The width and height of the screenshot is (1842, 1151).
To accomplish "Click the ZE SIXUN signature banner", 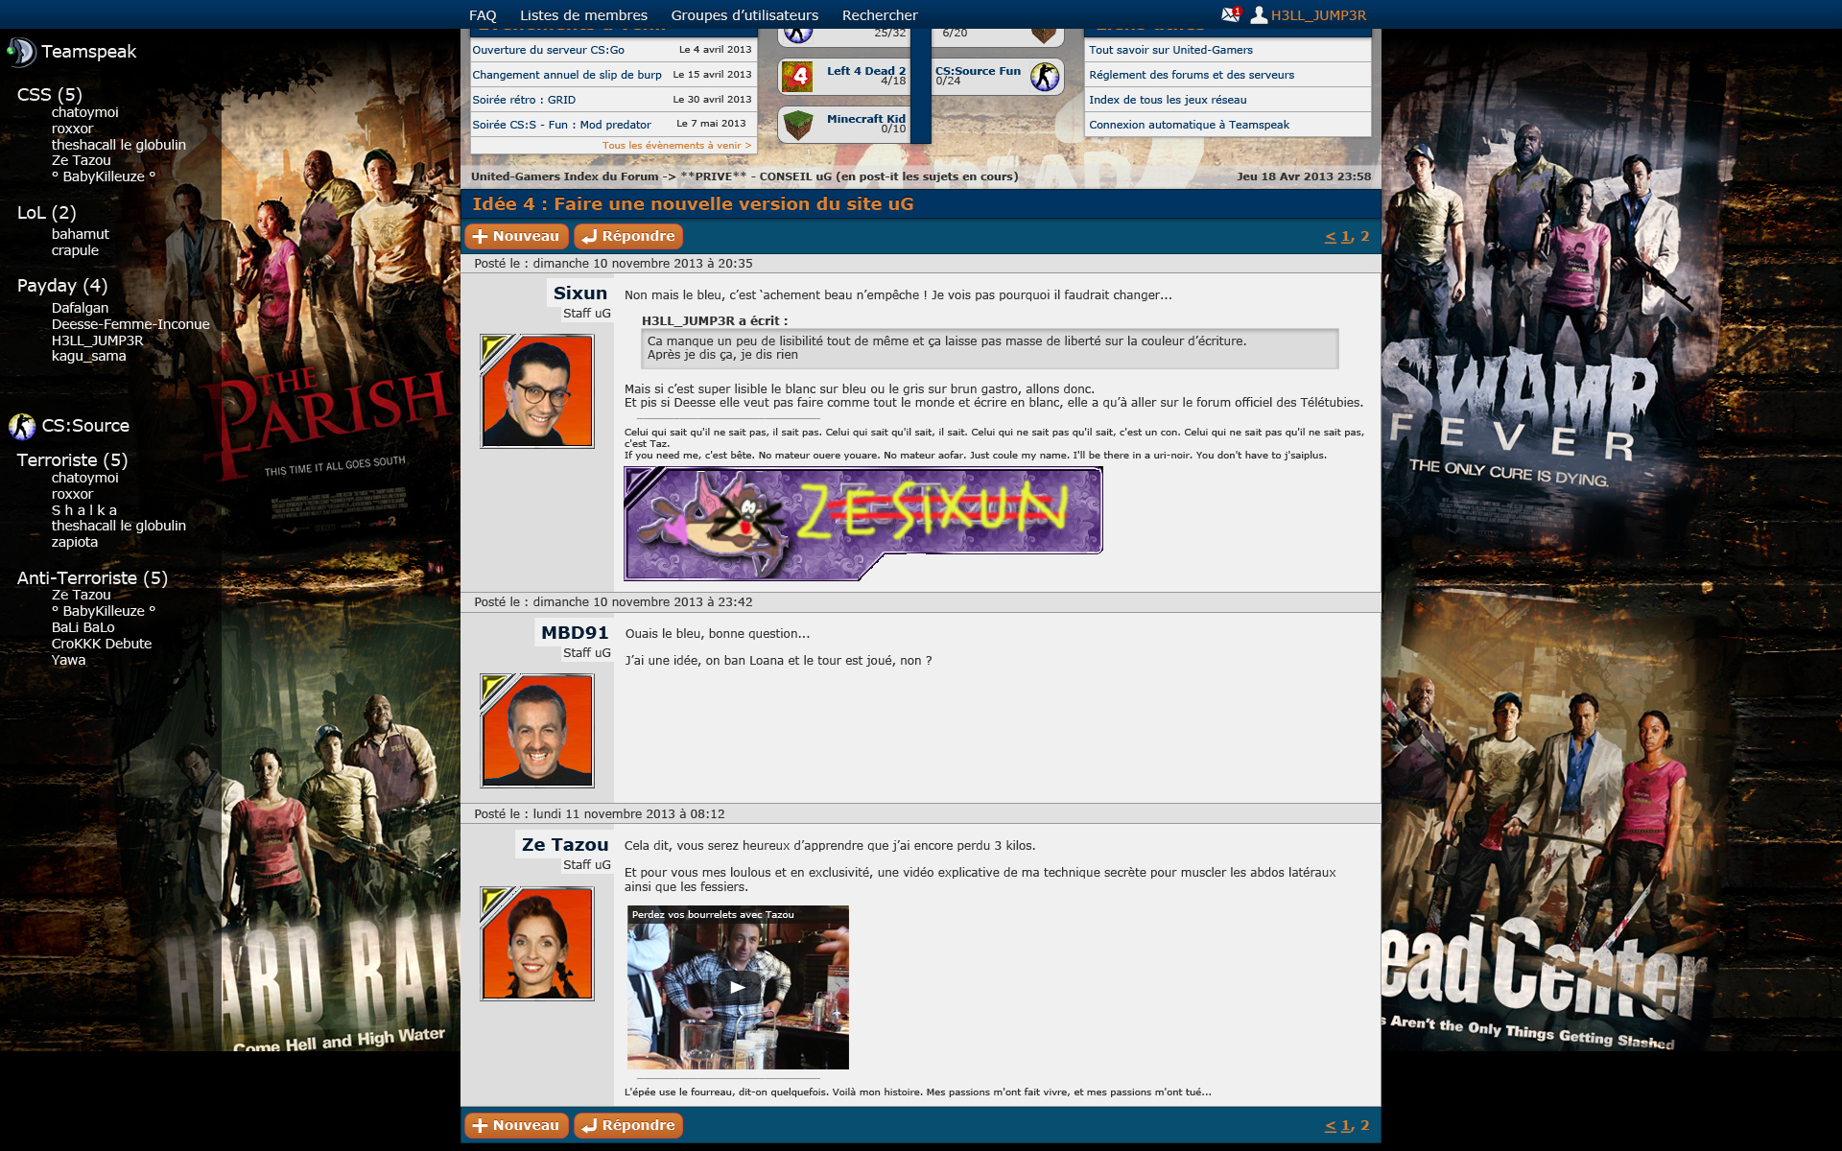I will (862, 524).
